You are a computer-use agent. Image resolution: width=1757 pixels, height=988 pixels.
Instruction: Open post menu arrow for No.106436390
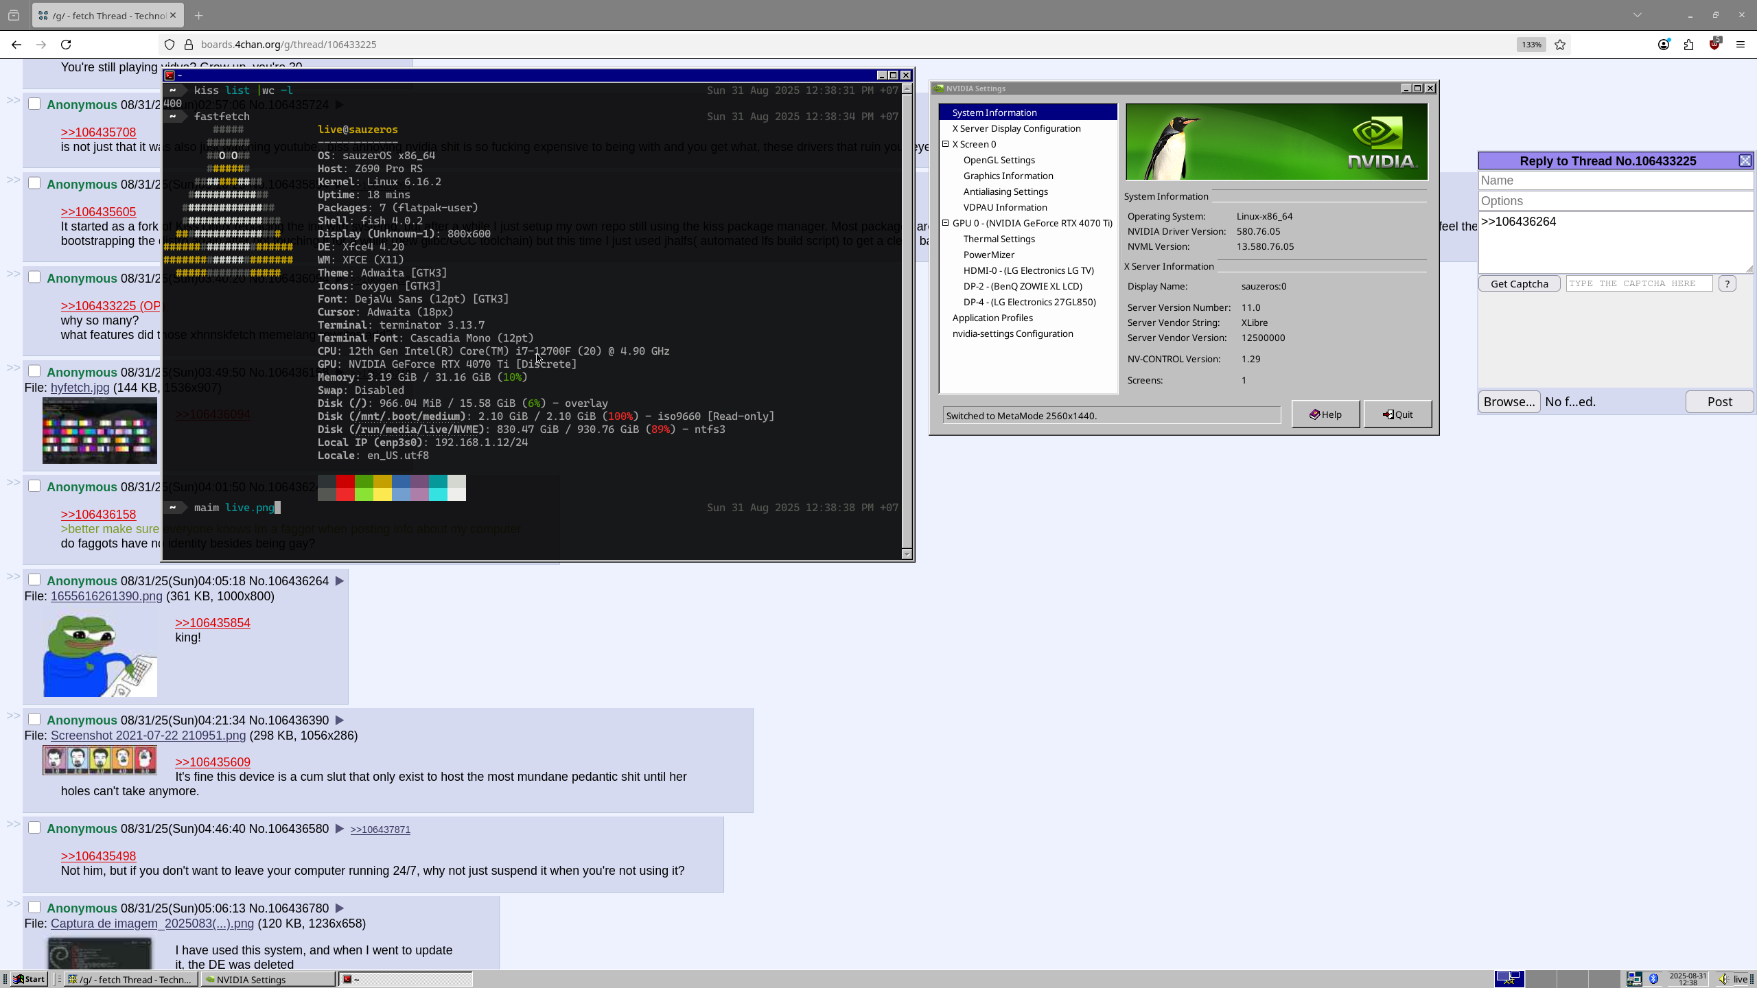click(339, 720)
